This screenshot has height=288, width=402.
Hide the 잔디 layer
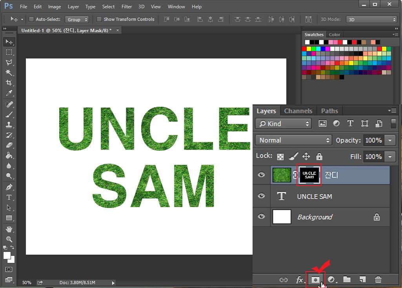[x=261, y=175]
